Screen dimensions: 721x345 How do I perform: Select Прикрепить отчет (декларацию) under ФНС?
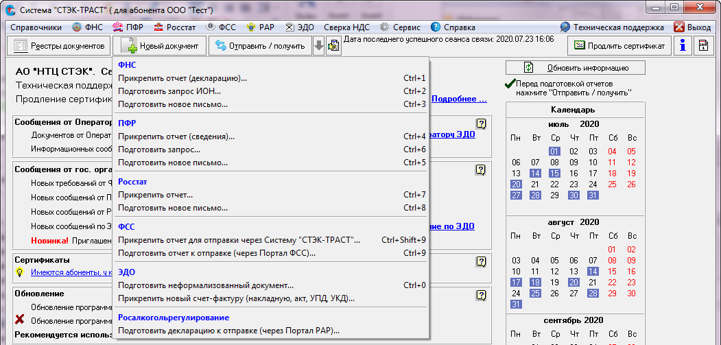tap(271, 78)
